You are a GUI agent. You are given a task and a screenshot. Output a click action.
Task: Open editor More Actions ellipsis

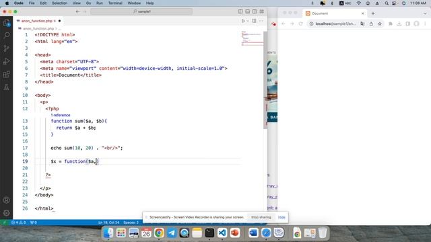[261, 21]
